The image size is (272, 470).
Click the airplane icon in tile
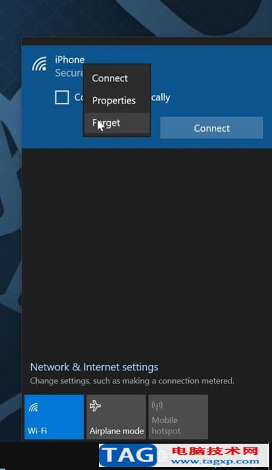pos(95,406)
